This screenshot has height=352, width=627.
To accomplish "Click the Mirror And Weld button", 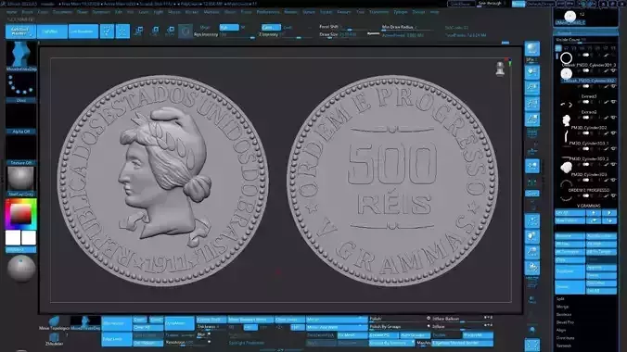I will tap(337, 327).
